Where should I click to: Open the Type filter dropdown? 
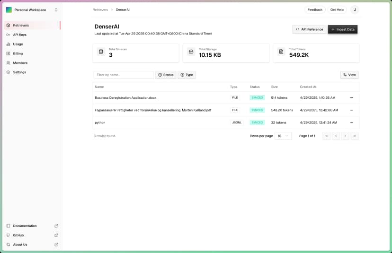(x=187, y=75)
